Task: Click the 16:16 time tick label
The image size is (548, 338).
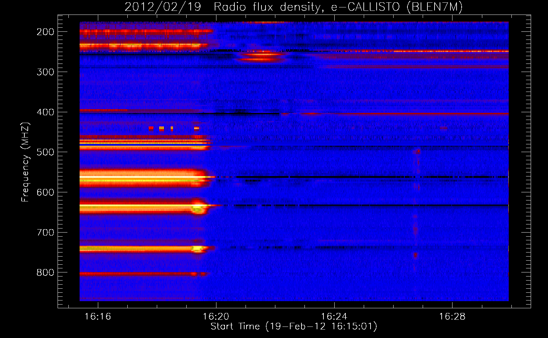Action: point(98,317)
